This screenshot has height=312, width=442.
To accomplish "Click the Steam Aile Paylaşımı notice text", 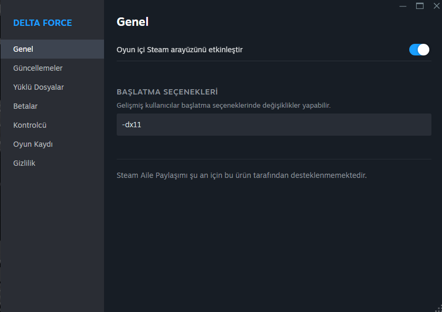I will click(x=241, y=175).
